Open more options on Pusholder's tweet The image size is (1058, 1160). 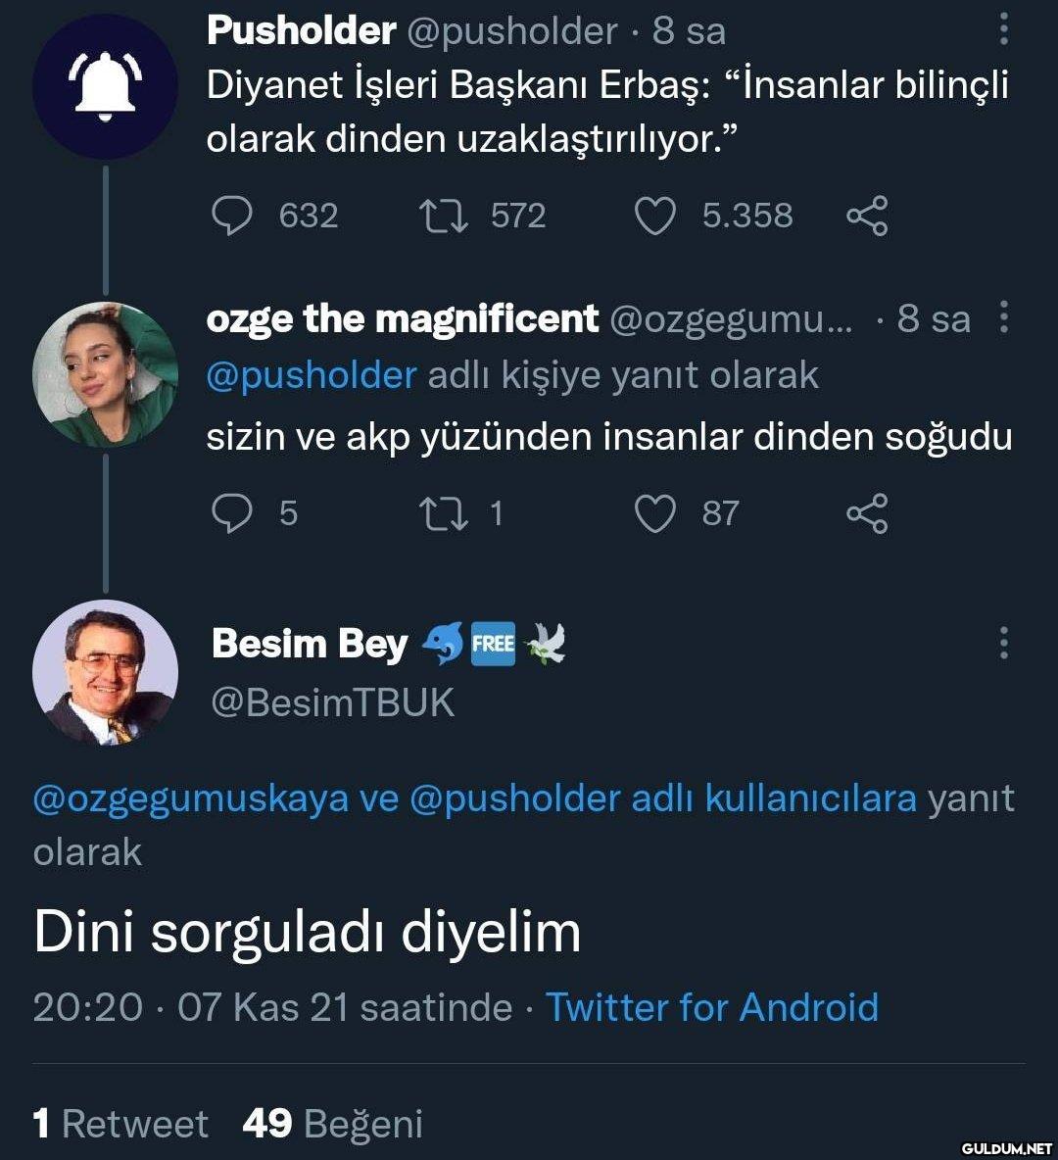coord(1003,29)
